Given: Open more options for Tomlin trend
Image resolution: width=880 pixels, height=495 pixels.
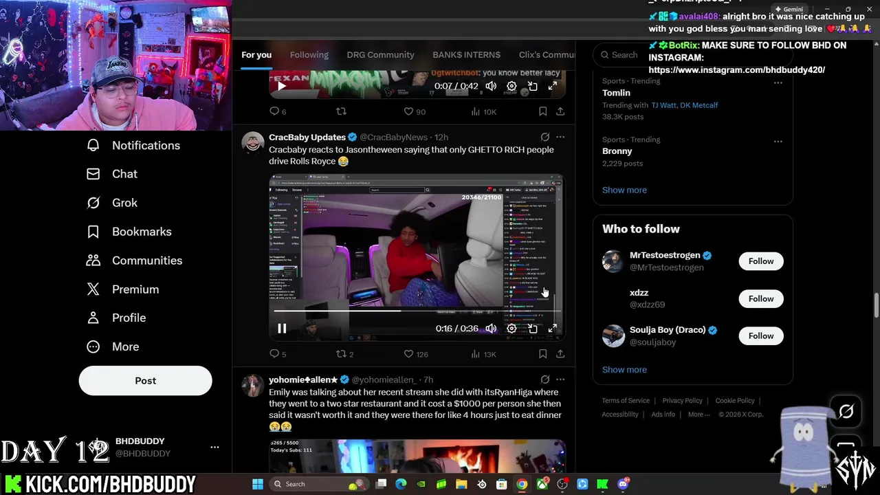Looking at the screenshot, I should pos(778,82).
